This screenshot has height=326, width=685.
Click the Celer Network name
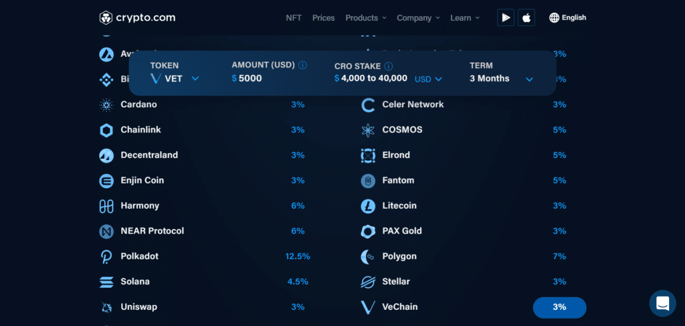coord(413,105)
